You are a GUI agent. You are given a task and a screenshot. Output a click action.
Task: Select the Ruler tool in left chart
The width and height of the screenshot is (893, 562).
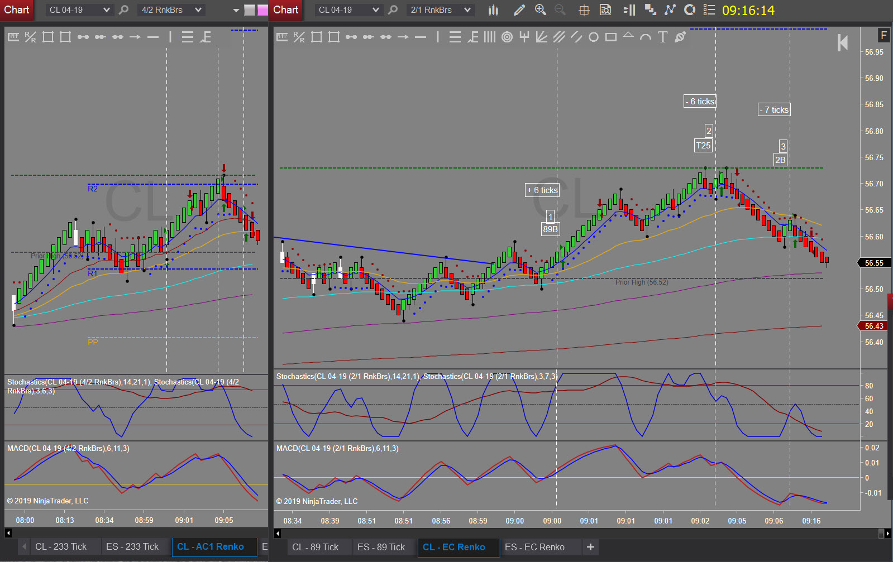13,37
